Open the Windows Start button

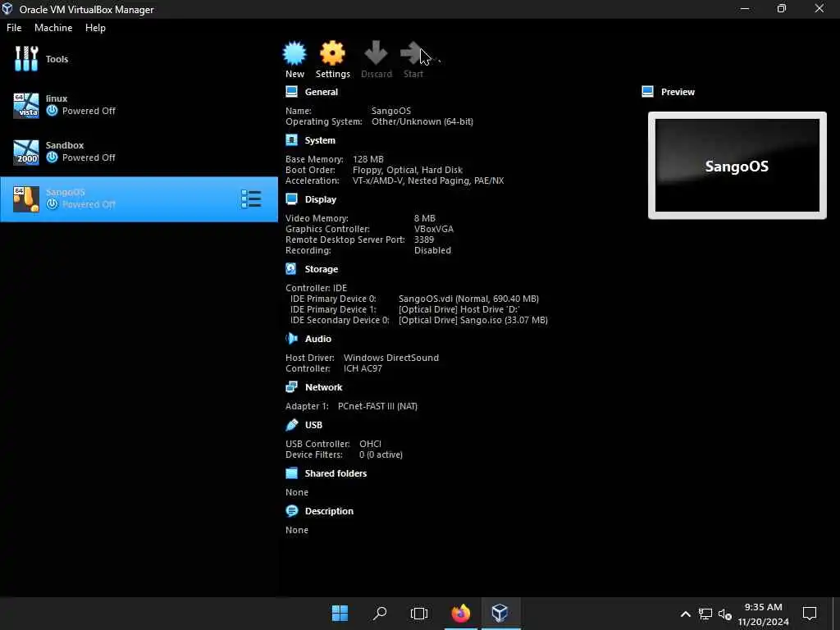[x=340, y=613]
